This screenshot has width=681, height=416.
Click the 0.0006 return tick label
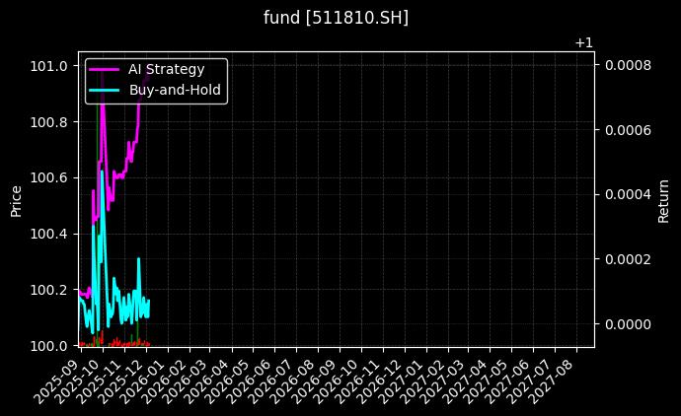[628, 130]
